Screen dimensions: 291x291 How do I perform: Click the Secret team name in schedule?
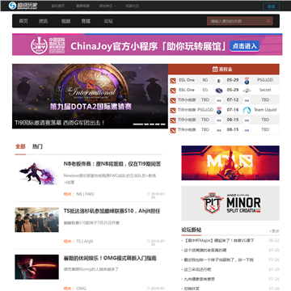point(265,90)
